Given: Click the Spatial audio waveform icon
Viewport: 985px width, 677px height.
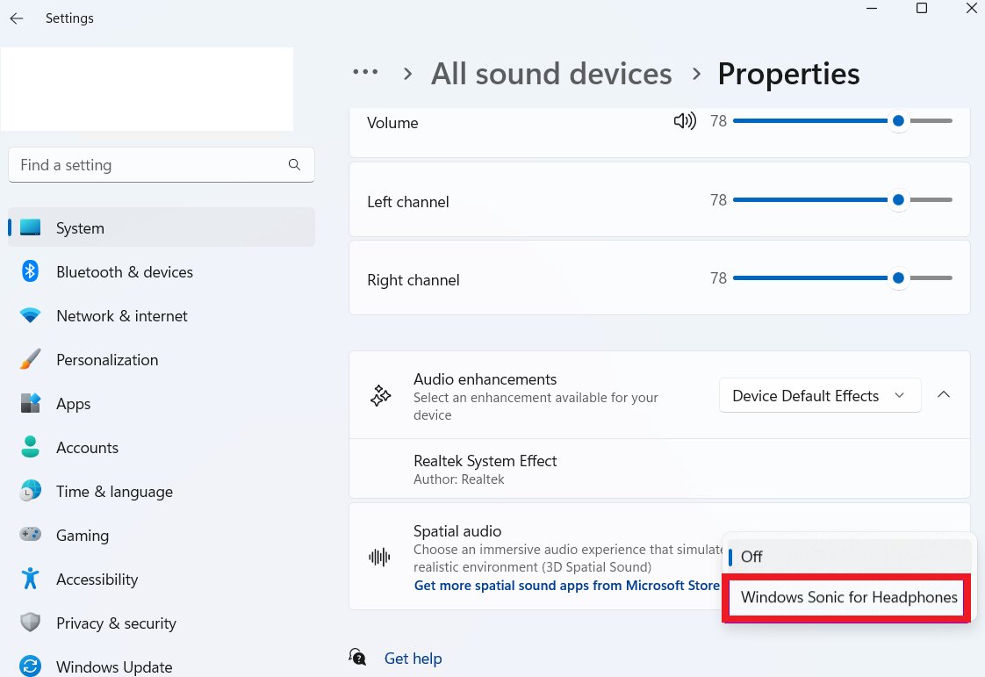Looking at the screenshot, I should pos(380,556).
